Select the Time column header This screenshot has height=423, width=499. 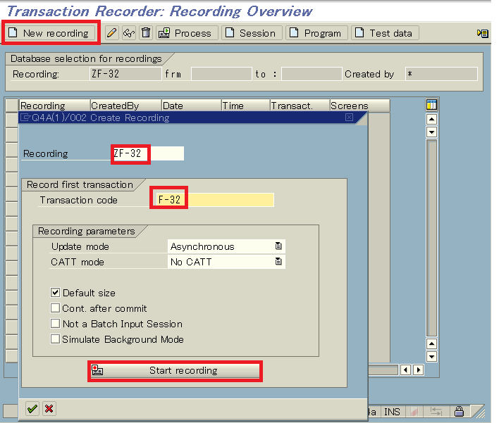click(246, 106)
